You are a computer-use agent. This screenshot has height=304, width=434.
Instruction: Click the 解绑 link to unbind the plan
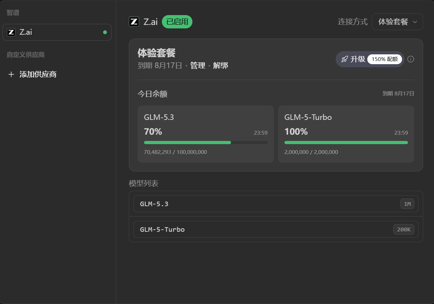tap(221, 66)
